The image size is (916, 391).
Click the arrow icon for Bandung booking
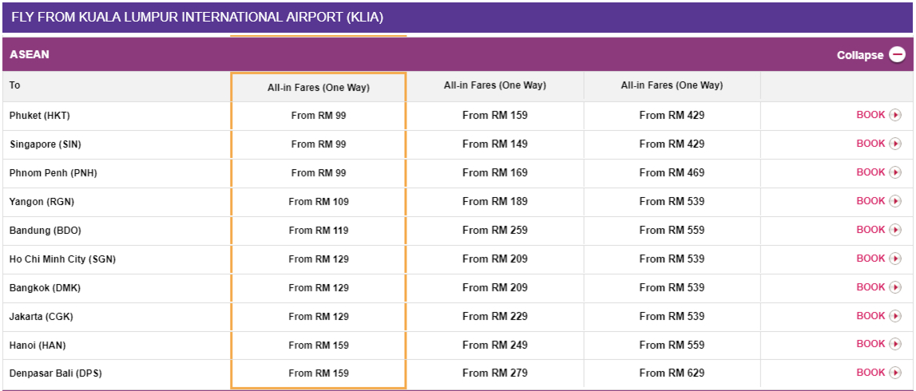(x=895, y=230)
